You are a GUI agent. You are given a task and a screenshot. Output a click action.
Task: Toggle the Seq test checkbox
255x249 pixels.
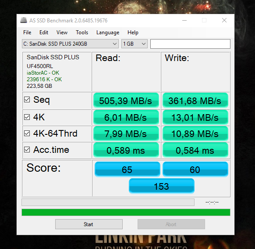click(27, 99)
